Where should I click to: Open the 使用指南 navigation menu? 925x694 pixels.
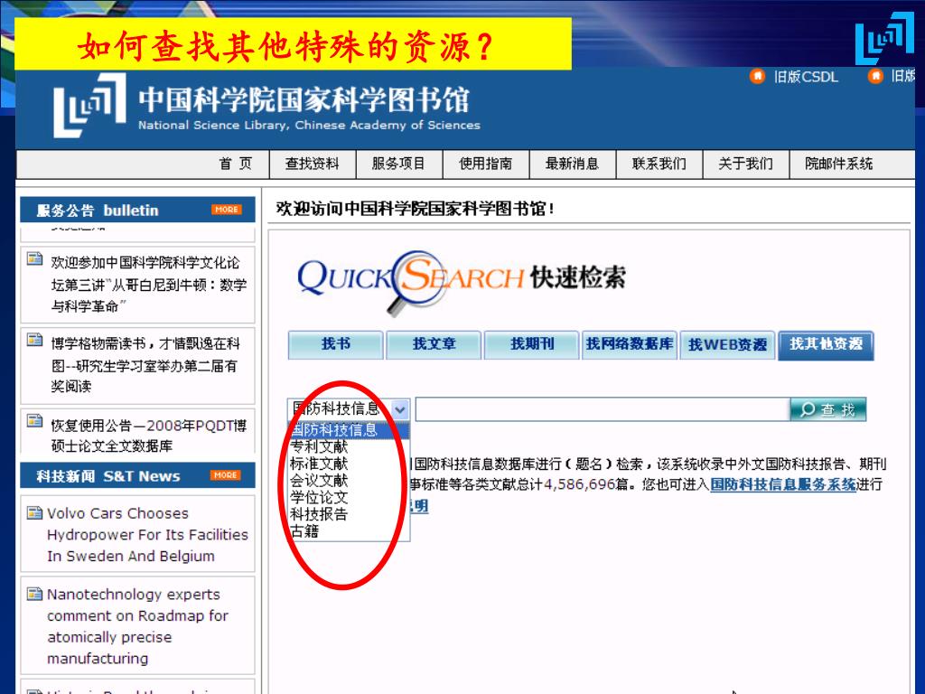pyautogui.click(x=485, y=164)
